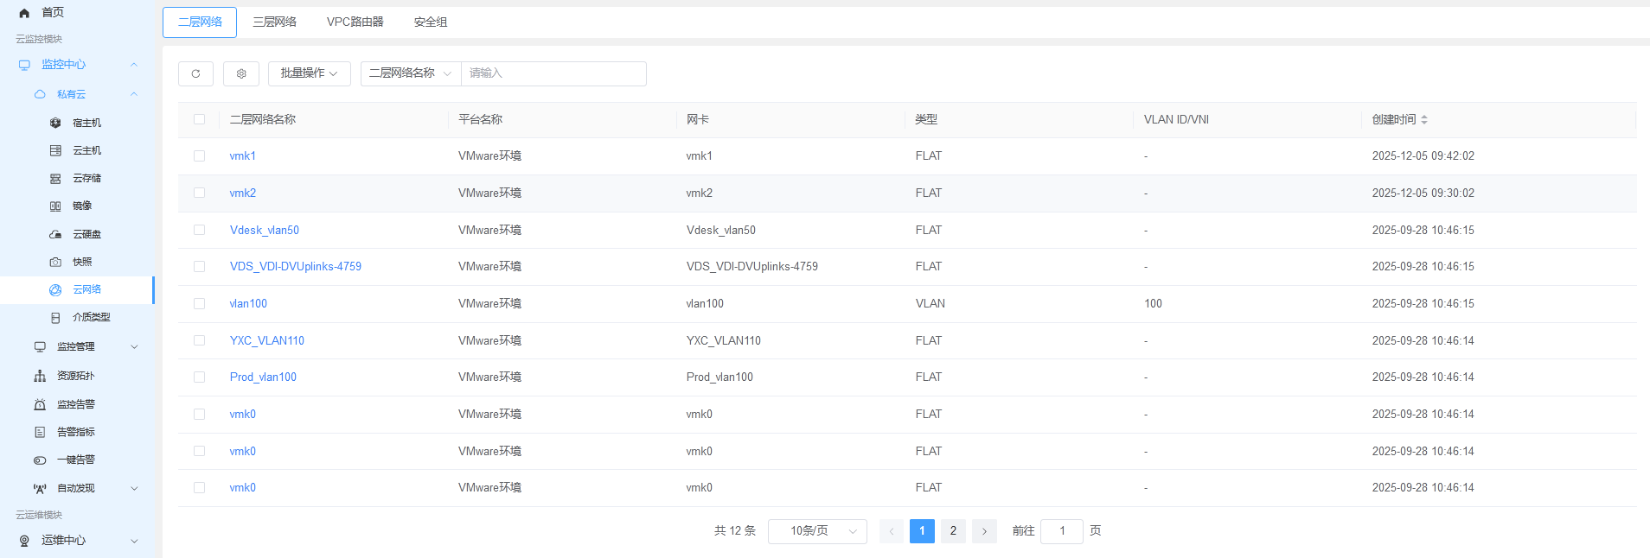1650x558 pixels.
Task: Check the VDS_VDI-DVUplinks-4759 row checkbox
Action: point(200,267)
